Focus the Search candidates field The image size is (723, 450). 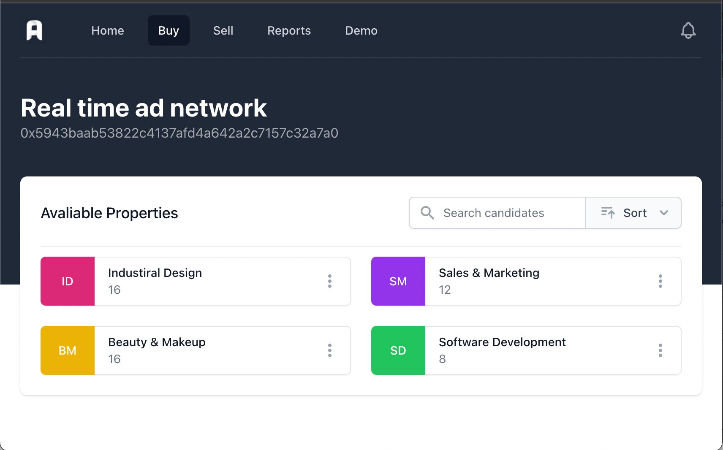[x=497, y=213]
